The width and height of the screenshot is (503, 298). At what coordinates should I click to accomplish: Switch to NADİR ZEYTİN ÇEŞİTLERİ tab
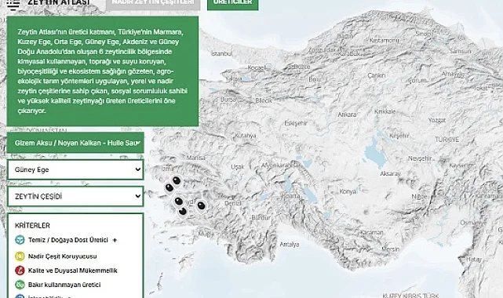tap(153, 4)
